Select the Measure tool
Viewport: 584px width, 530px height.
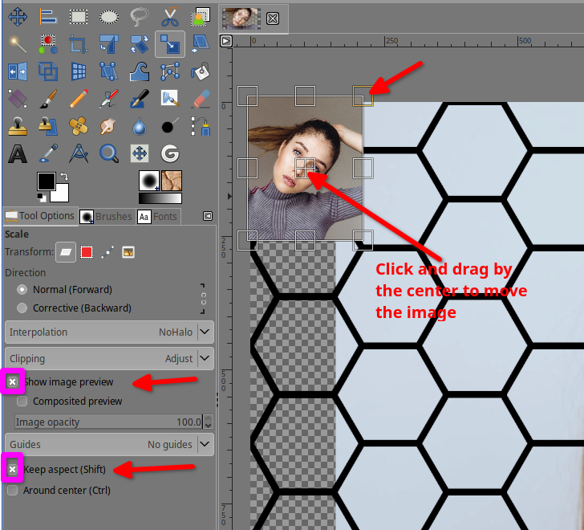pyautogui.click(x=79, y=153)
